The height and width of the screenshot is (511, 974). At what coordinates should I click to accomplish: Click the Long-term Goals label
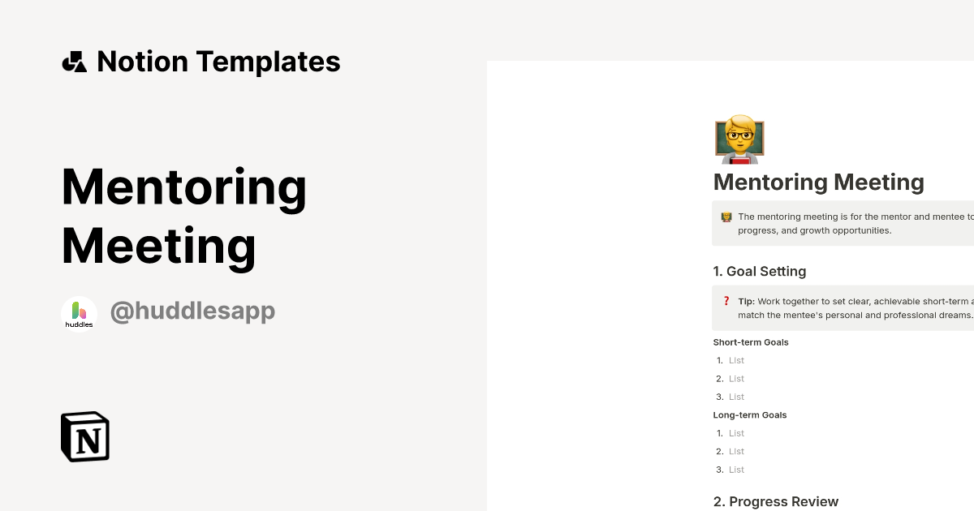750,415
